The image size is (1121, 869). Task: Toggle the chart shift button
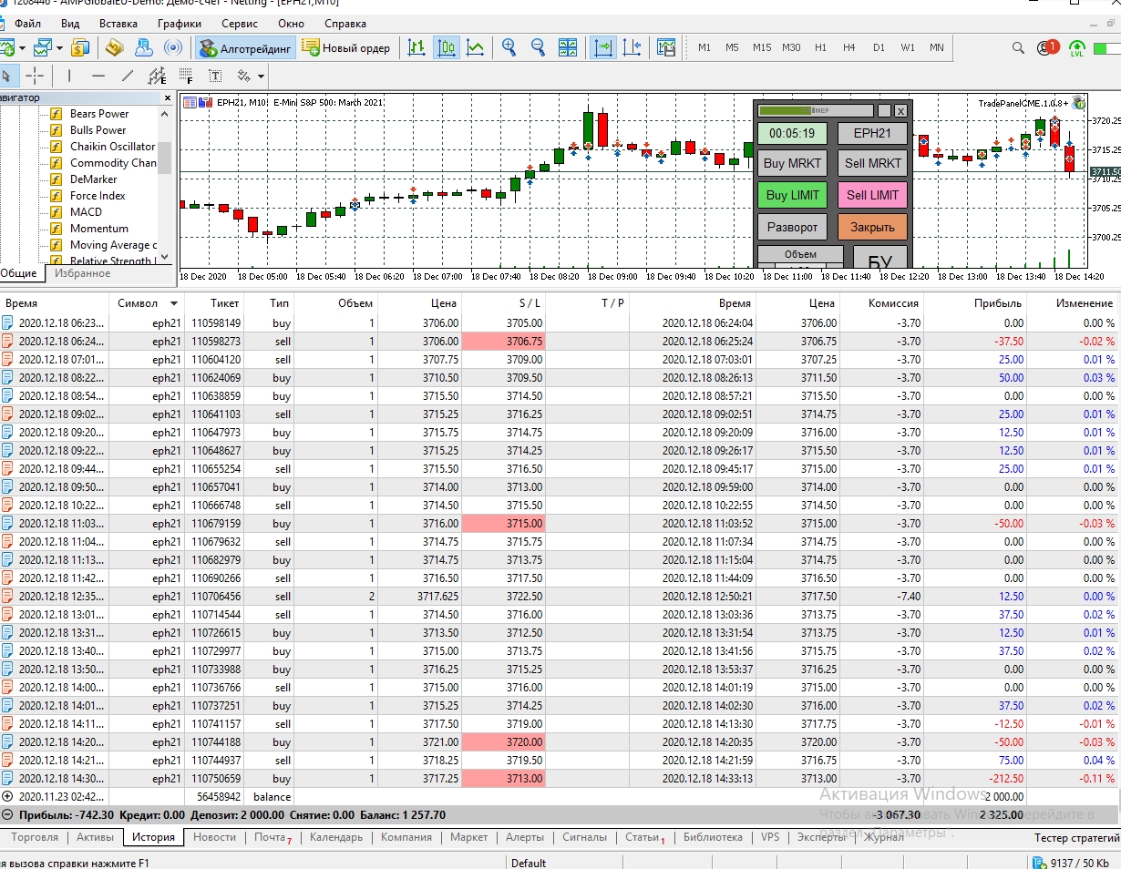tap(631, 47)
